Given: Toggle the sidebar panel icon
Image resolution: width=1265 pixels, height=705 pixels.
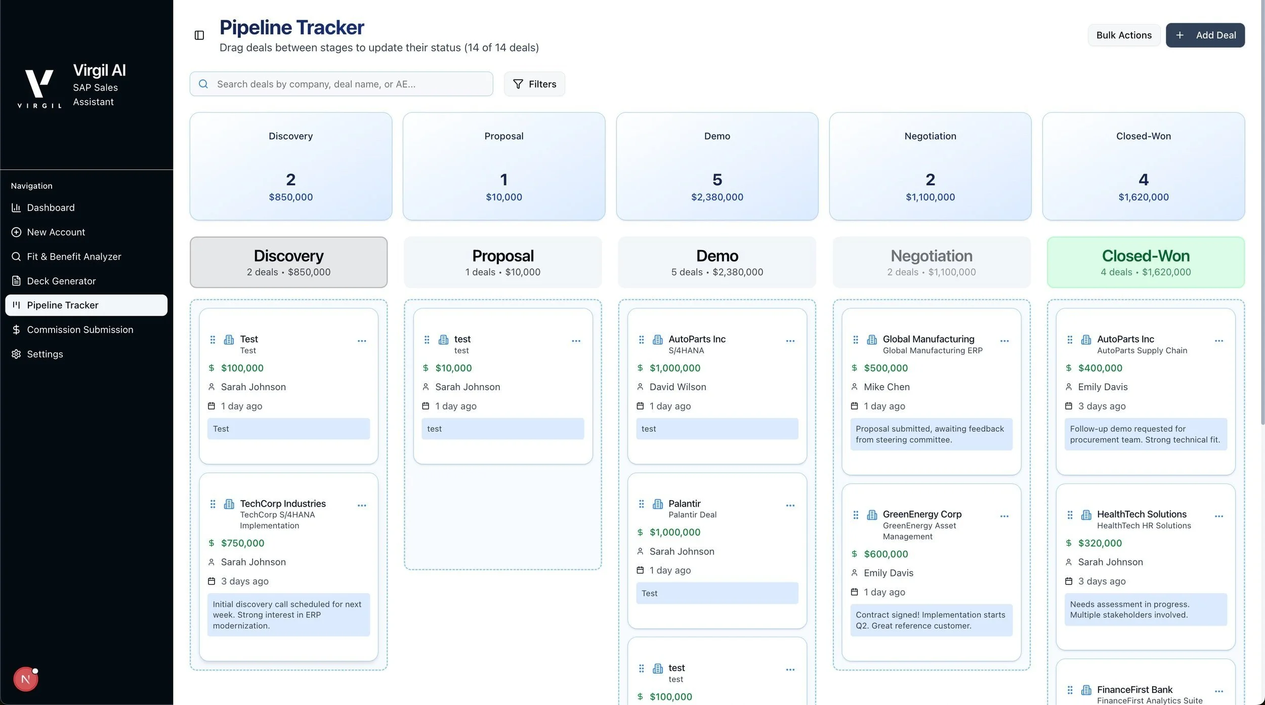Looking at the screenshot, I should [x=199, y=35].
